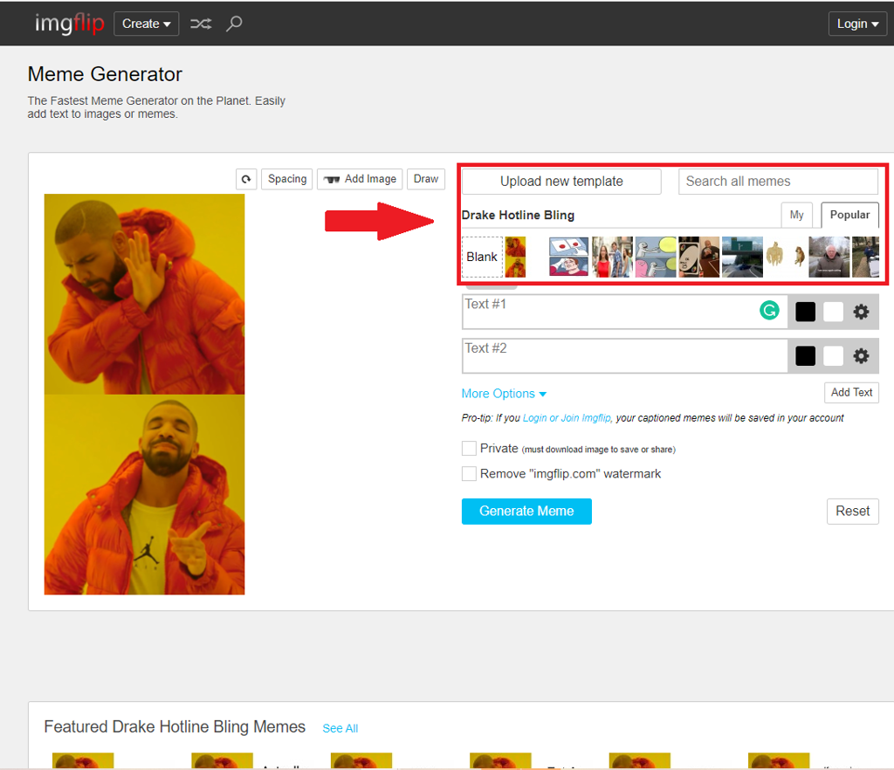894x770 pixels.
Task: Open settings gear for Text #1
Action: coord(861,312)
